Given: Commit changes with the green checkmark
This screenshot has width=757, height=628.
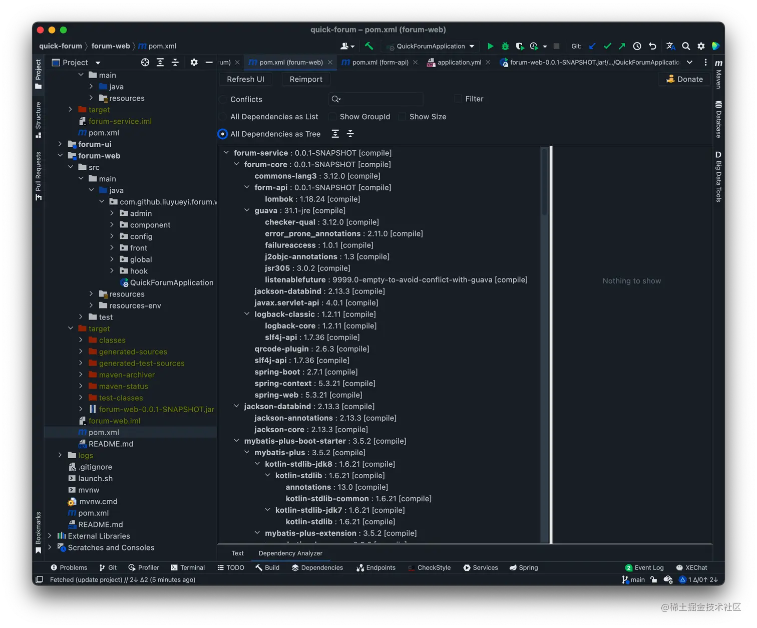Looking at the screenshot, I should (607, 46).
